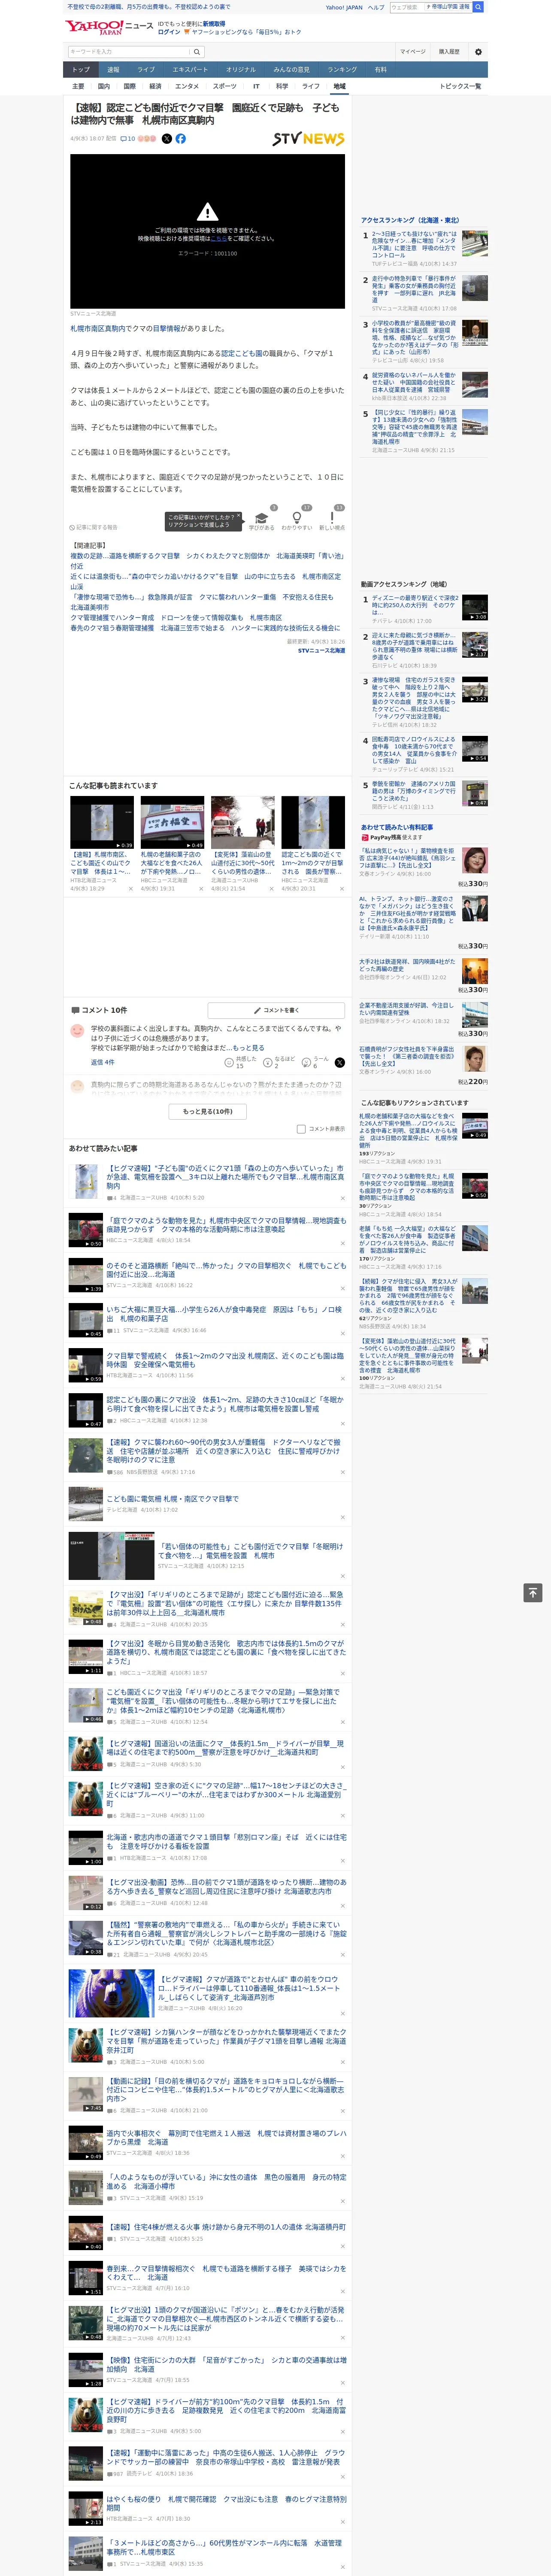Click the back-to-top arrow button

tap(533, 1593)
